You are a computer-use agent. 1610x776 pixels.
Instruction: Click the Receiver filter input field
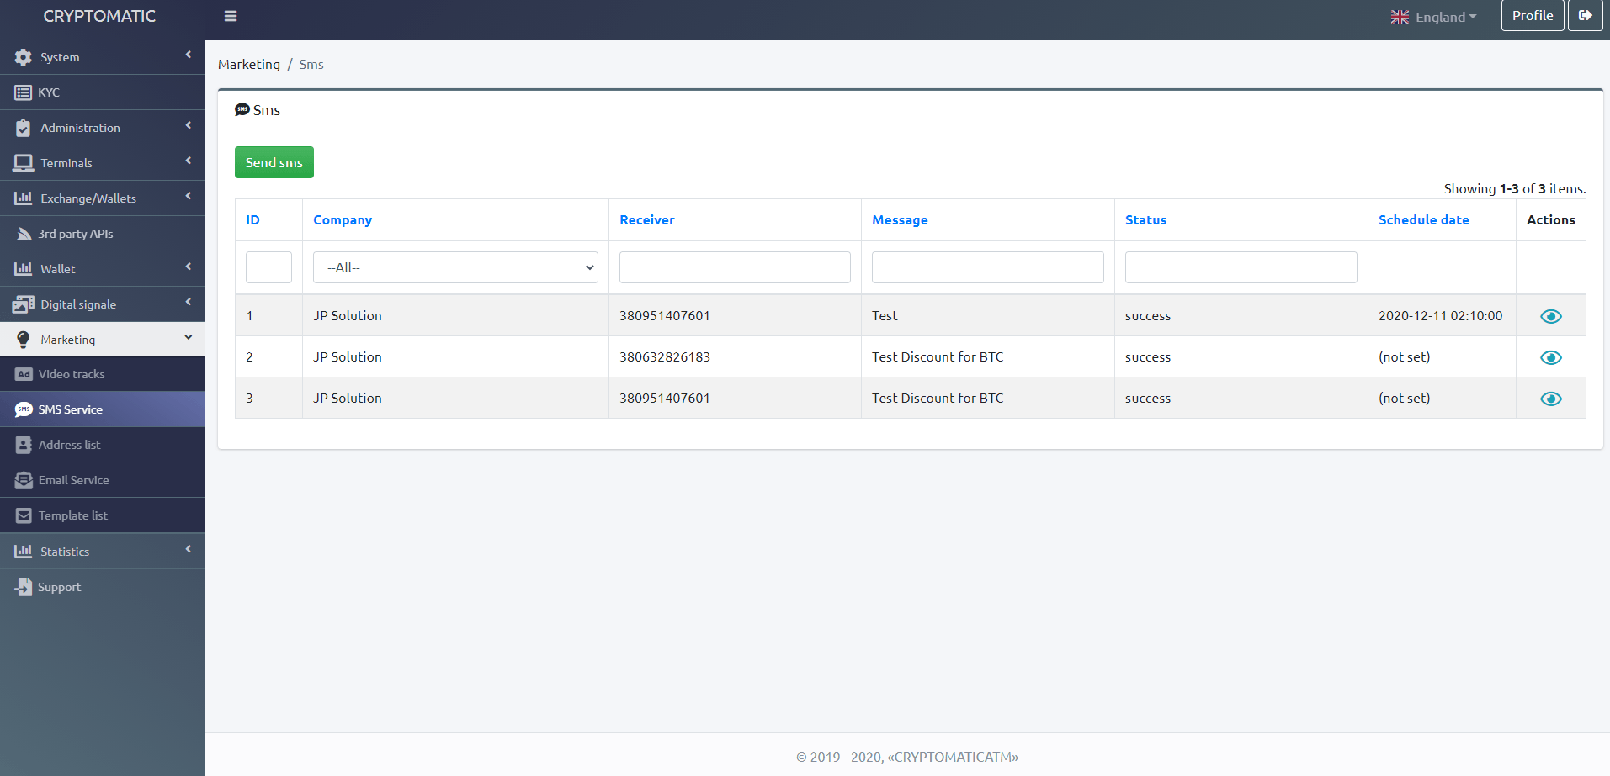tap(735, 267)
